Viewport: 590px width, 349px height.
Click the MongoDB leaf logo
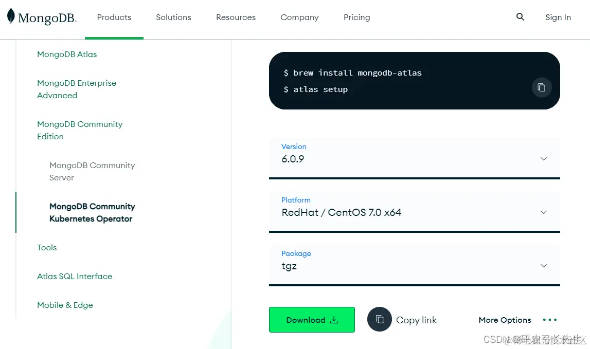pos(11,16)
